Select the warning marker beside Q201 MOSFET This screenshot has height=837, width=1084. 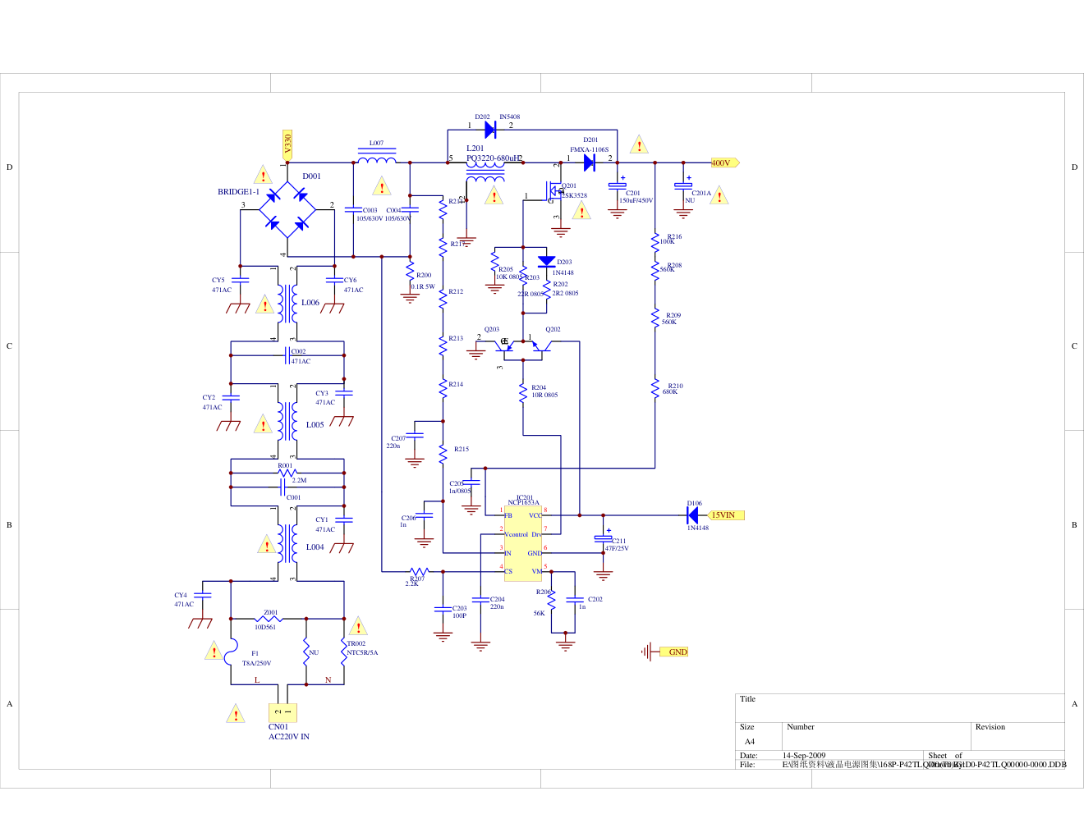581,211
